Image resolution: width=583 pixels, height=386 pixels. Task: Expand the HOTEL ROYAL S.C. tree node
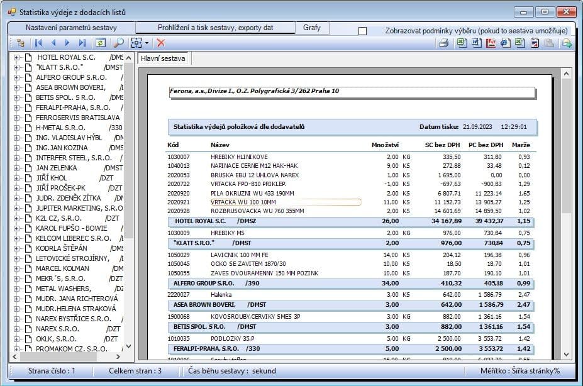coord(16,58)
